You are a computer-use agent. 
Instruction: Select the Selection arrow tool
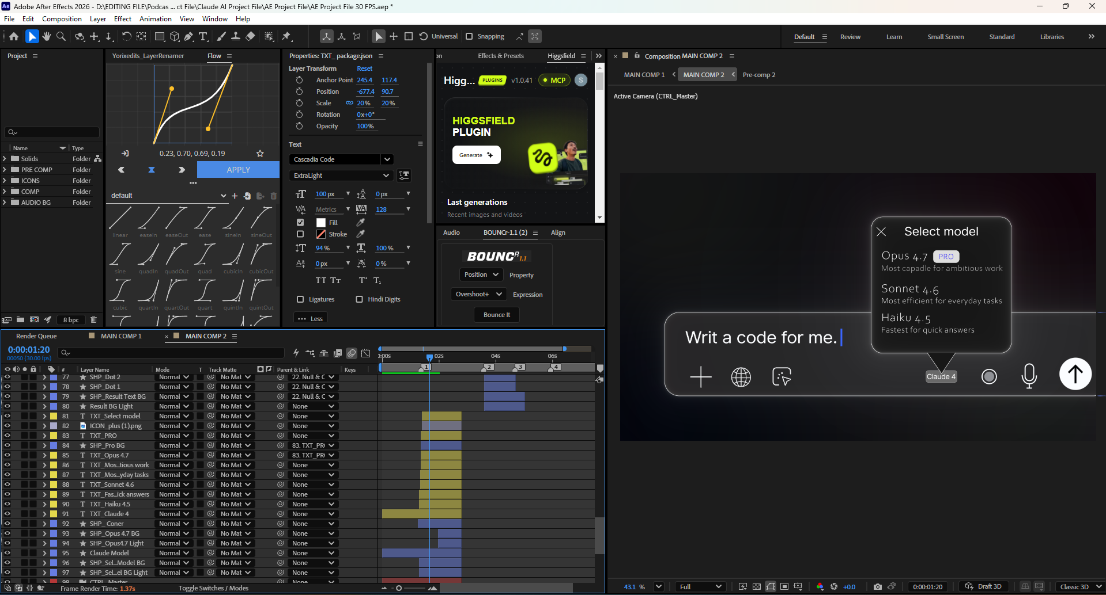point(32,36)
